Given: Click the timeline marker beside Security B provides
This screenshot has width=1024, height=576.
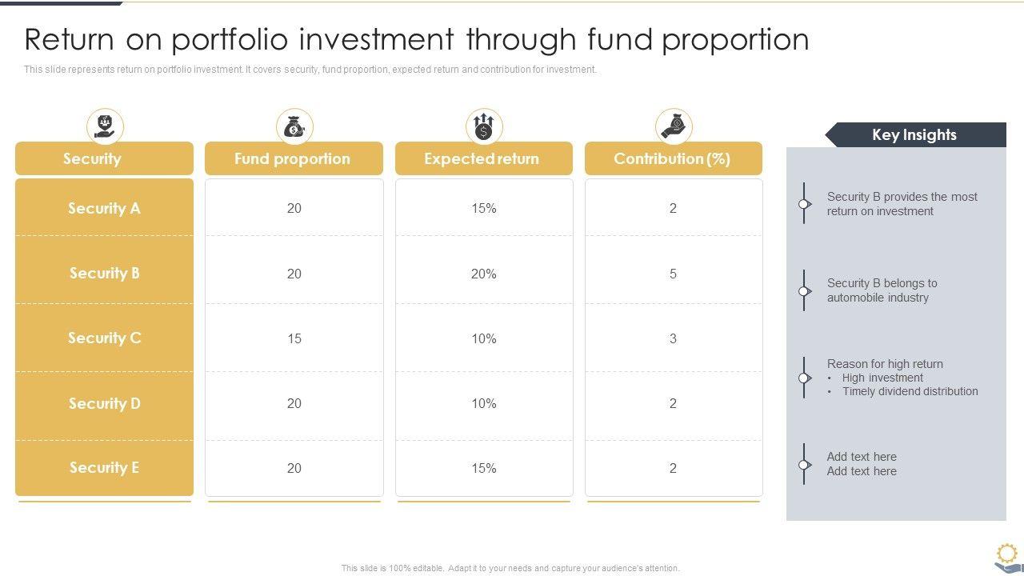Looking at the screenshot, I should [x=804, y=204].
